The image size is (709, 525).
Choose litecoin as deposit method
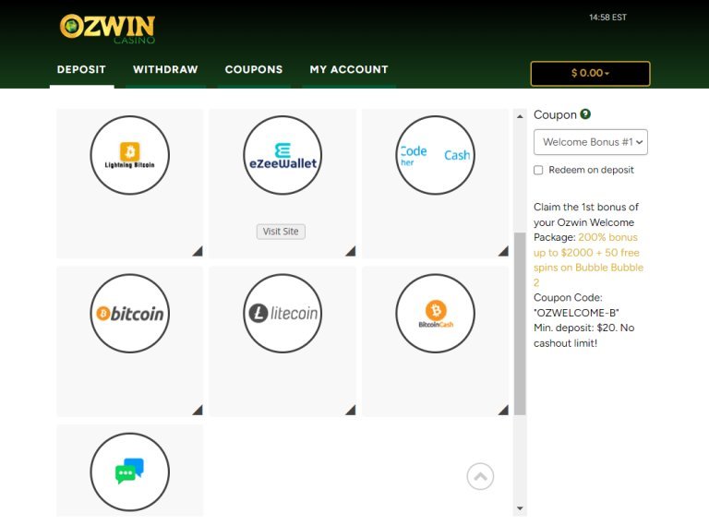tap(282, 313)
